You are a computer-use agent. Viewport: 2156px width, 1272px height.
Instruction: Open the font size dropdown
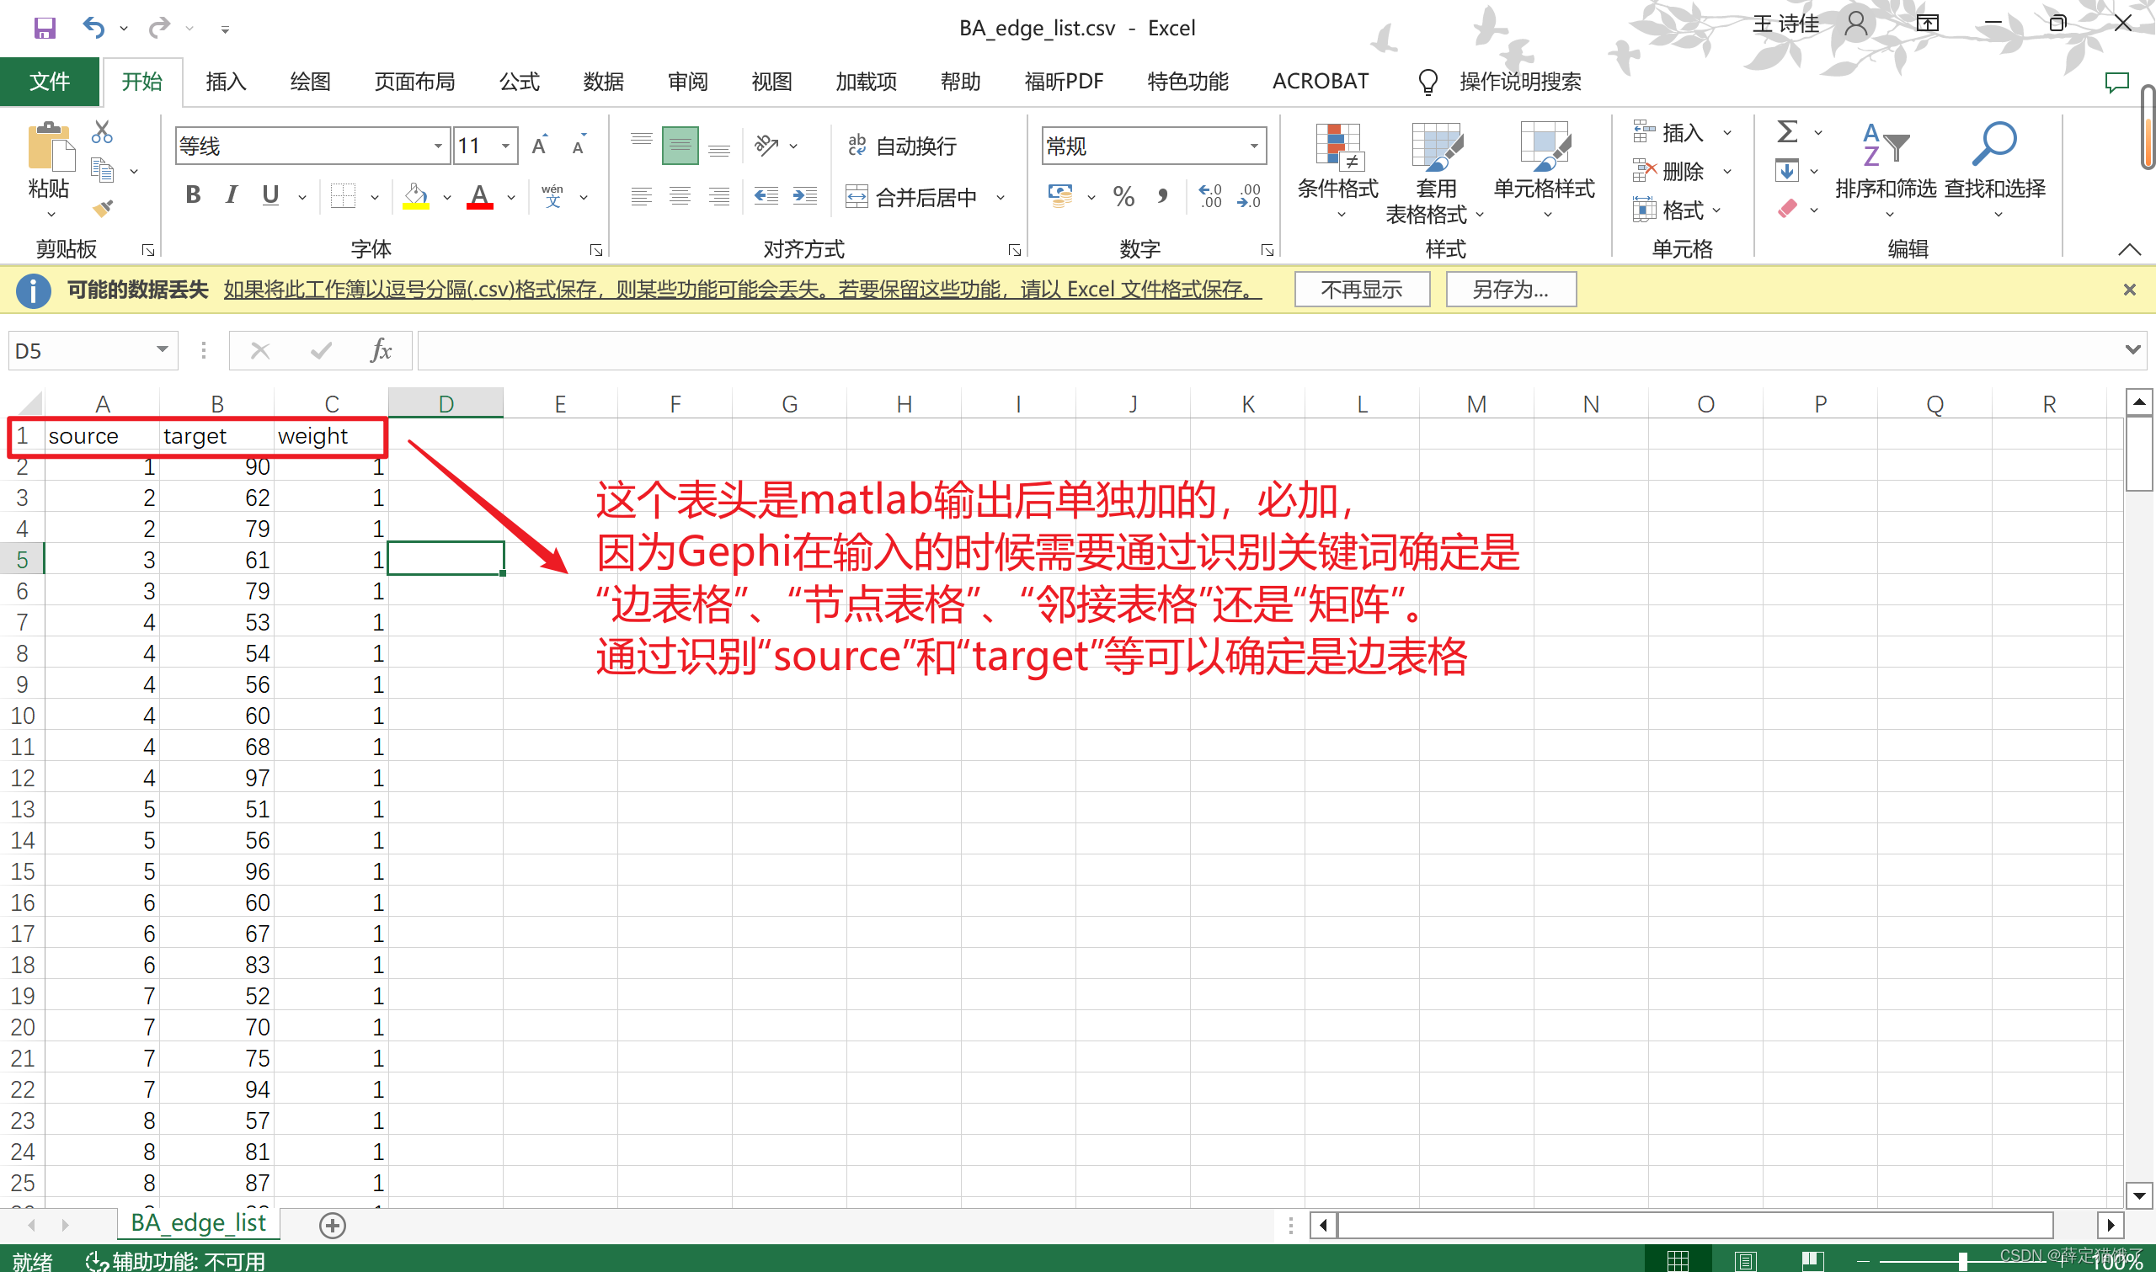point(506,146)
